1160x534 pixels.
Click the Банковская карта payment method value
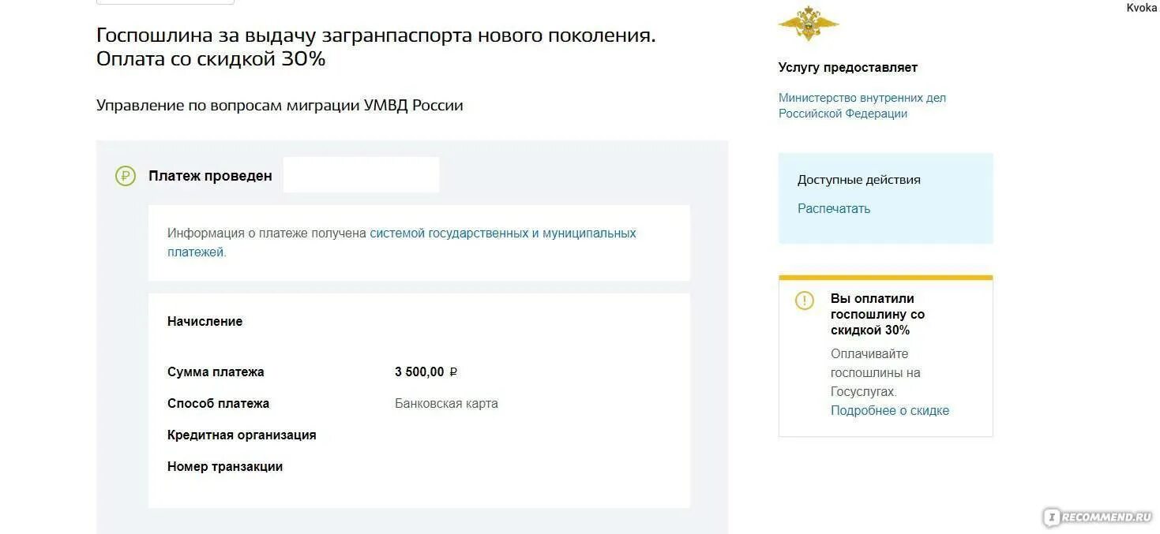[x=446, y=403]
